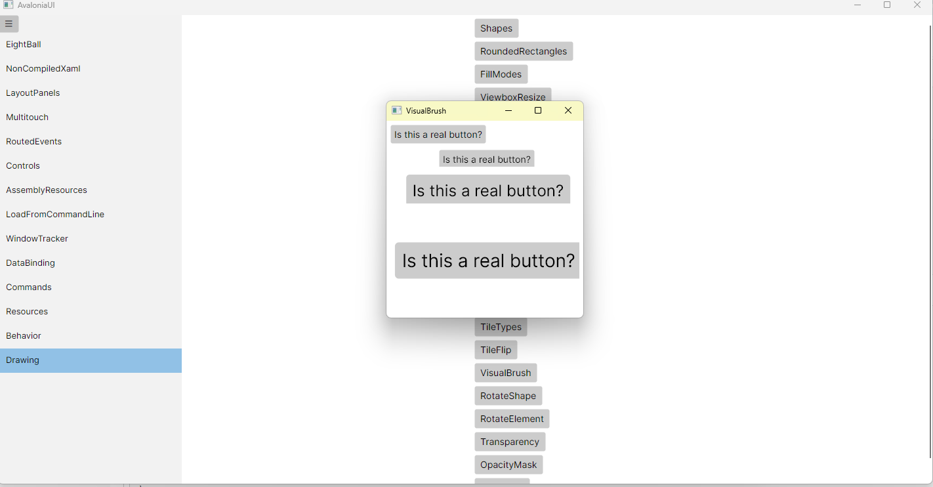
Task: Open the Transparency sample
Action: click(510, 442)
